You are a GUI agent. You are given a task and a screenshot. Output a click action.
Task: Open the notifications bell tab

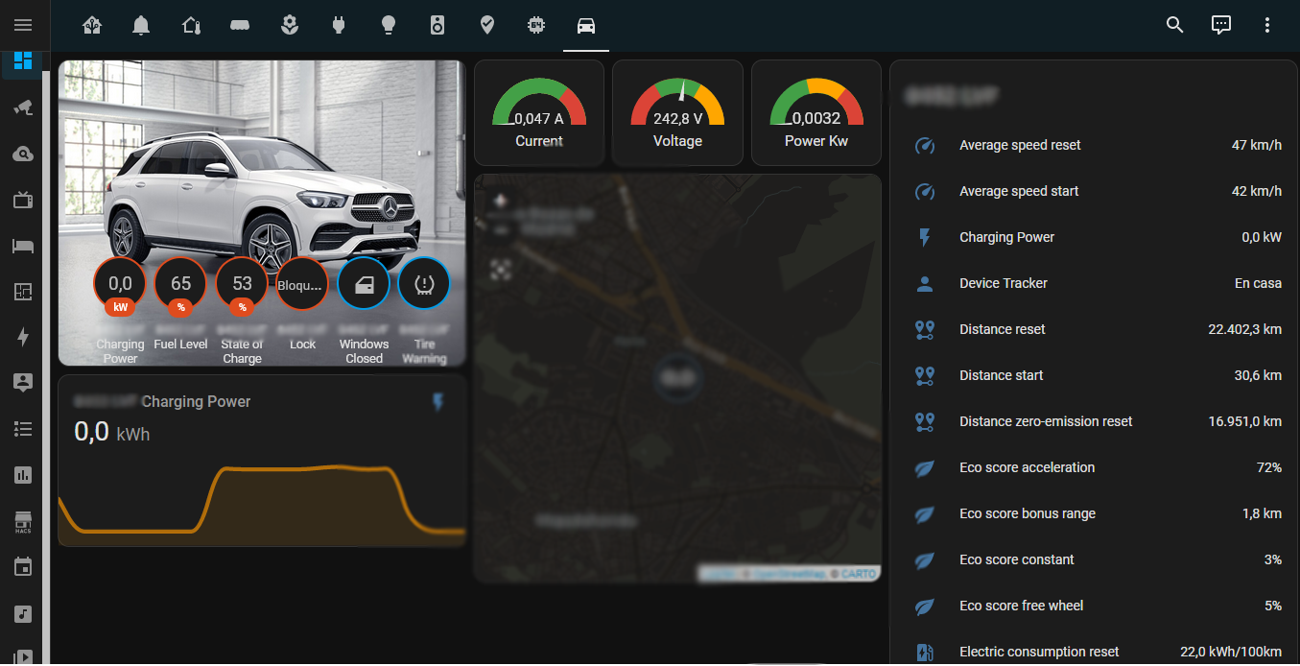pyautogui.click(x=141, y=25)
